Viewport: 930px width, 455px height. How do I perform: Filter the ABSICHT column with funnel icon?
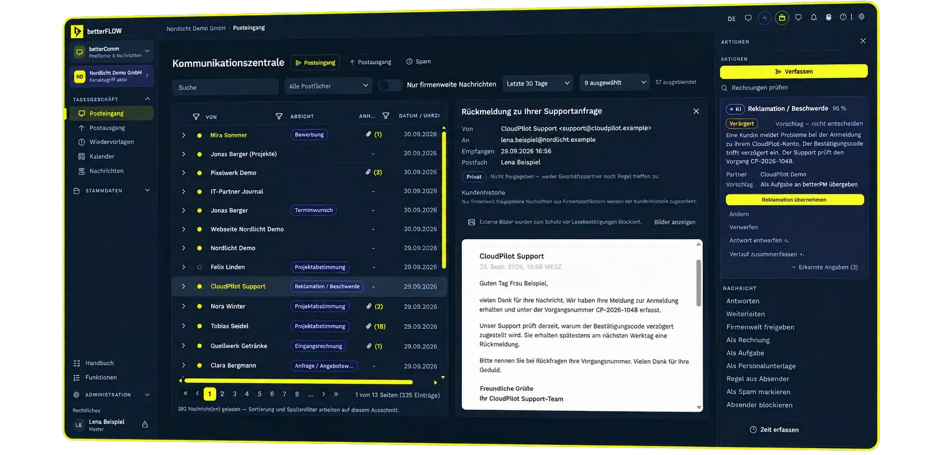pyautogui.click(x=279, y=116)
